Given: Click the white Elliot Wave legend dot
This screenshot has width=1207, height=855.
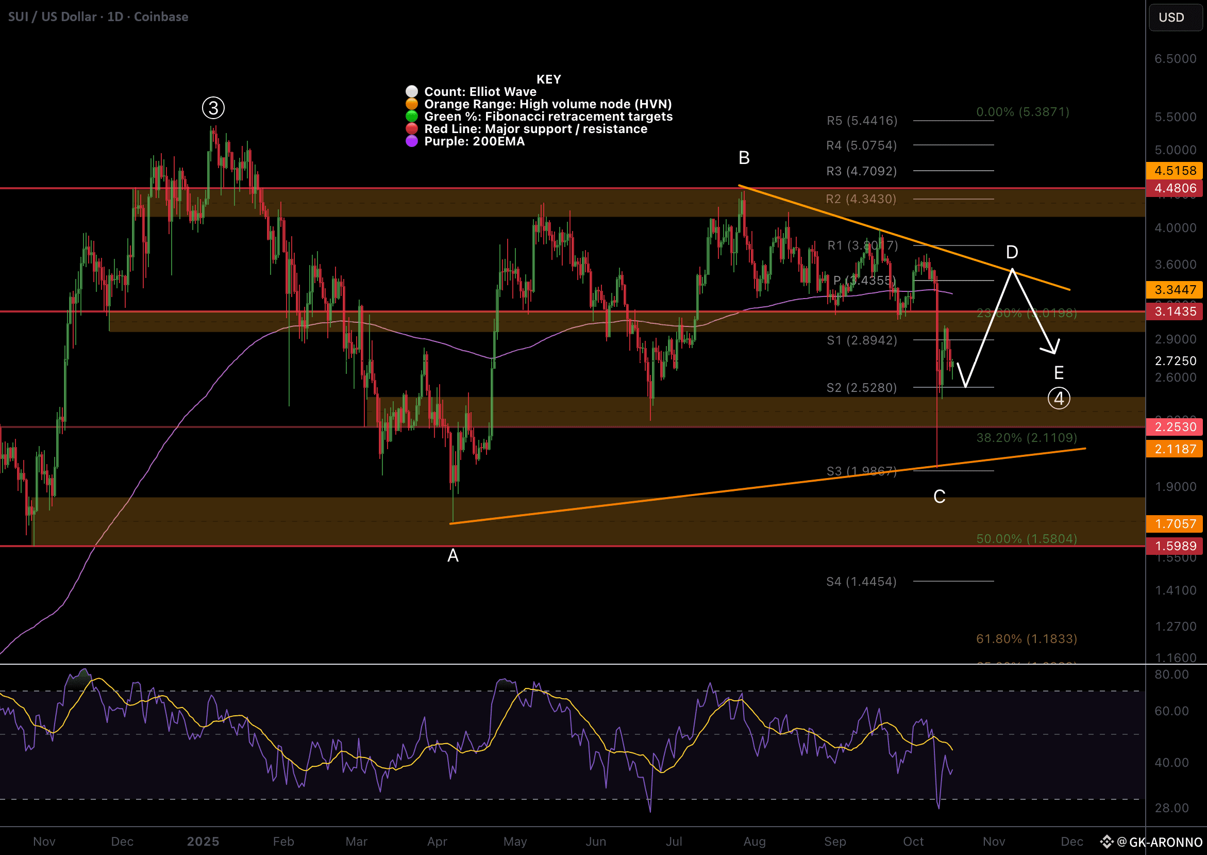Looking at the screenshot, I should coord(412,92).
